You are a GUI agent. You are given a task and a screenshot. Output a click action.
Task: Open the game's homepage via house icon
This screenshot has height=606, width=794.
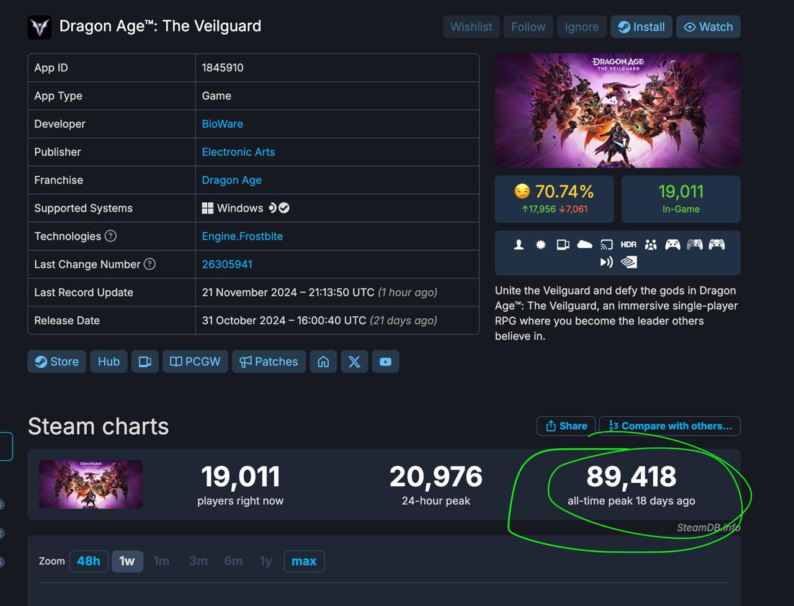pyautogui.click(x=323, y=362)
